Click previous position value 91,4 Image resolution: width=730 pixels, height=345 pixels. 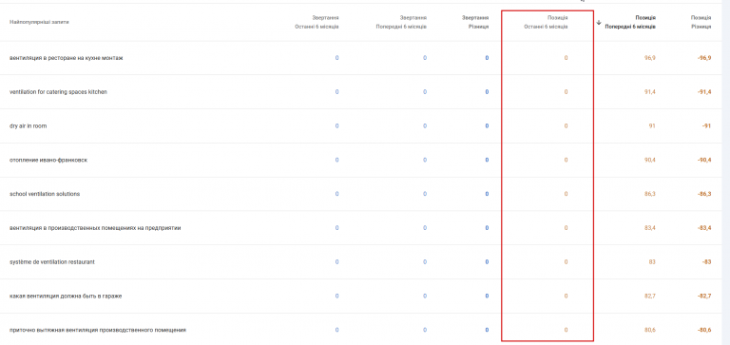[650, 92]
